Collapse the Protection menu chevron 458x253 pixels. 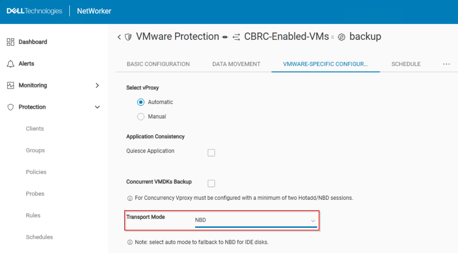click(97, 107)
